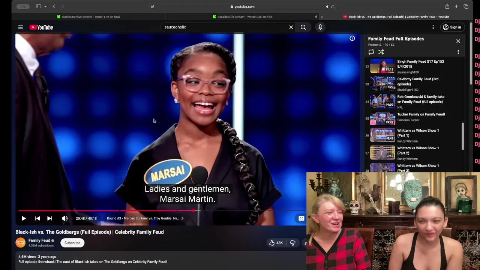The image size is (480, 270).
Task: Switch to the watchsarahlive Stream Kick tab
Action: coord(88,16)
